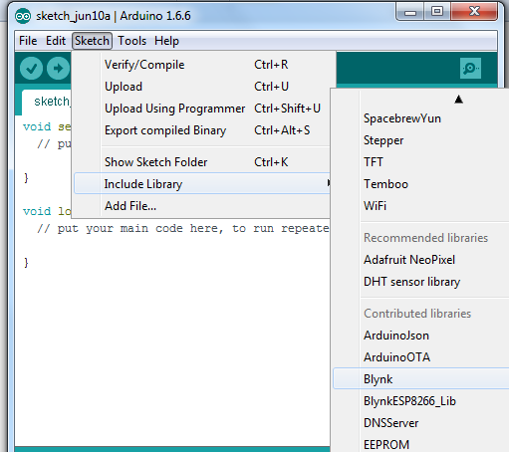The image size is (509, 452).
Task: Open the Serial Monitor magnifier icon
Action: coord(470,69)
